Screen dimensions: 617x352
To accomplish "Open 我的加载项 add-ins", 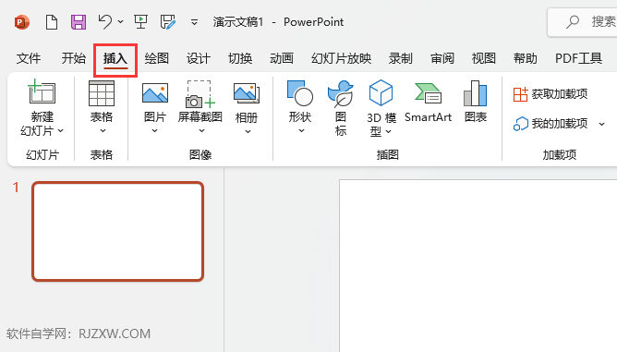I will [x=550, y=124].
